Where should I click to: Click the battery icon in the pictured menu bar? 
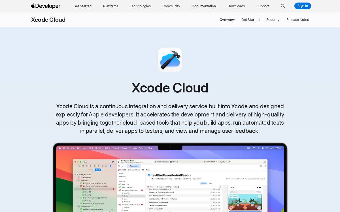(248, 148)
